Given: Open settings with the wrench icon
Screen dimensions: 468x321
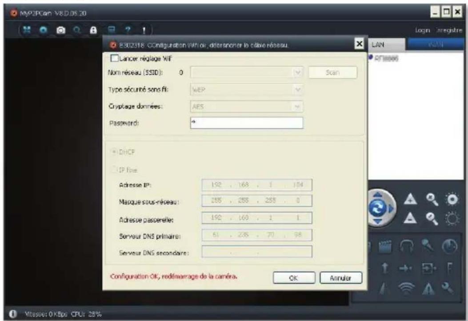Looking at the screenshot, I should point(448,288).
